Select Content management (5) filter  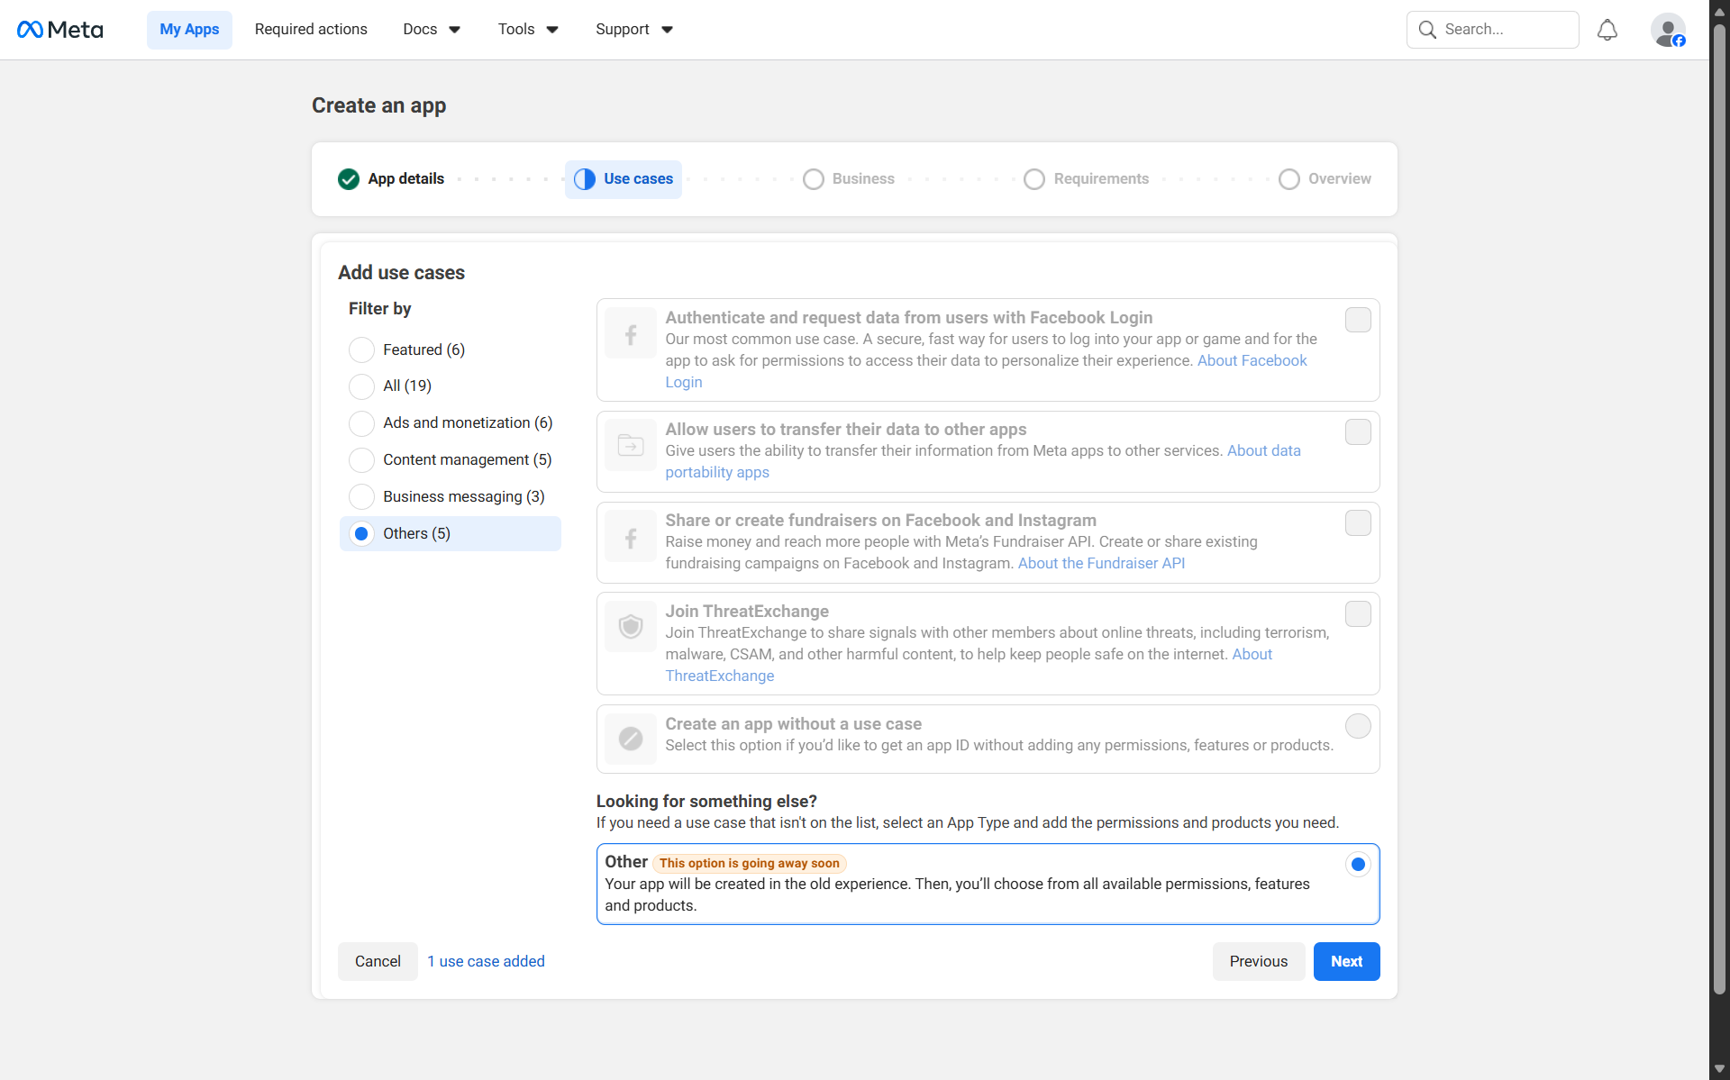click(361, 459)
